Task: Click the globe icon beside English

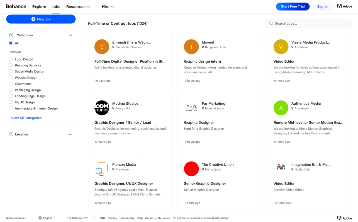Action: pos(40,218)
